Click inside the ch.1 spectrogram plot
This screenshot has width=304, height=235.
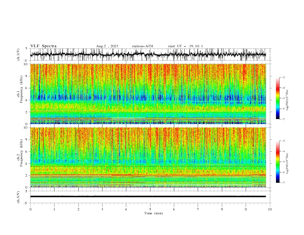148,94
